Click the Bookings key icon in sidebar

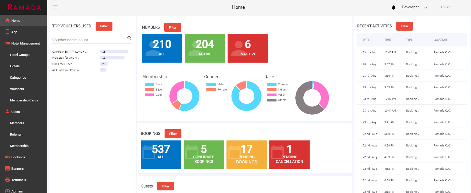coord(7,157)
